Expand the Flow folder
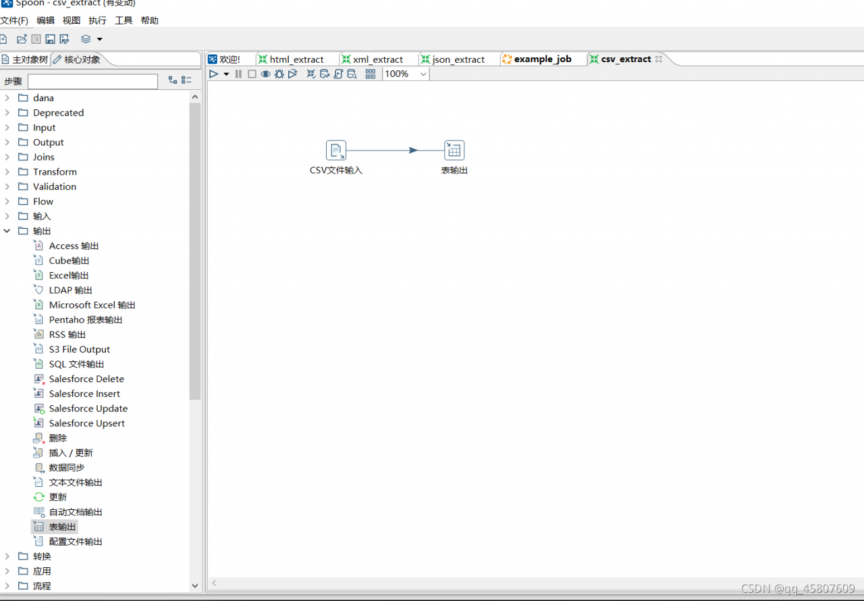 7,202
